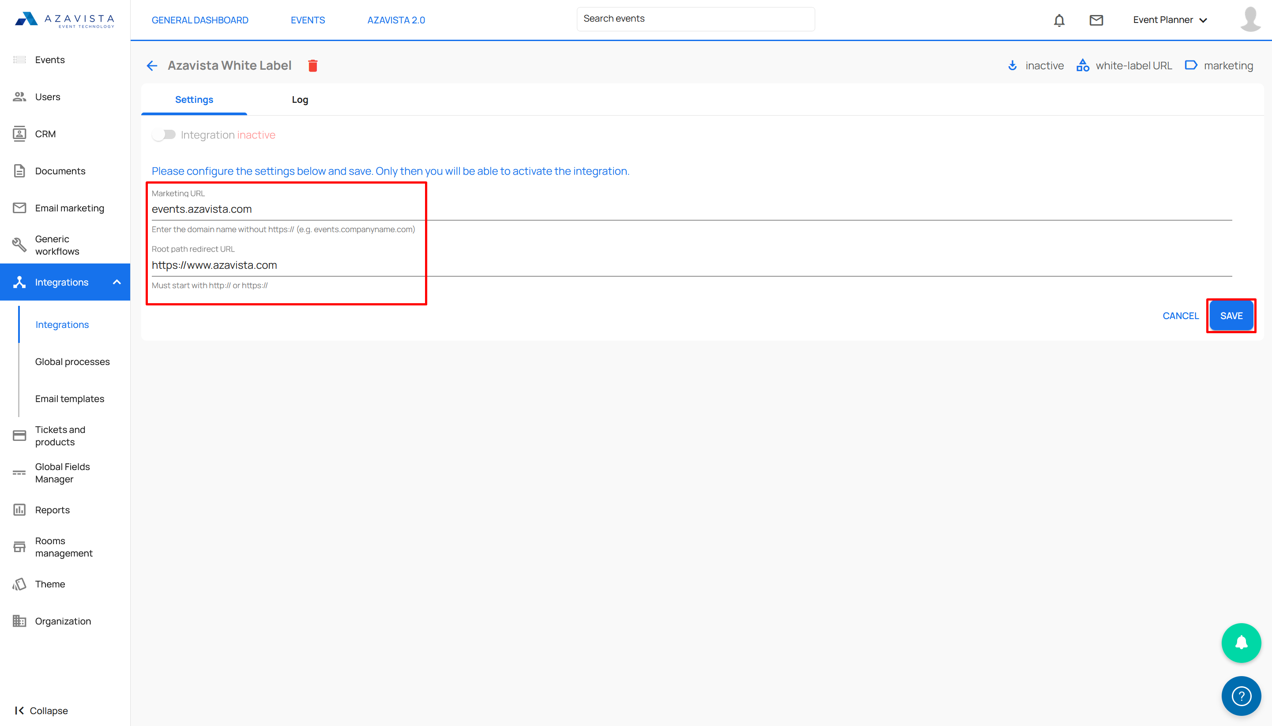1272x726 pixels.
Task: Click the Organization building icon
Action: pyautogui.click(x=19, y=621)
